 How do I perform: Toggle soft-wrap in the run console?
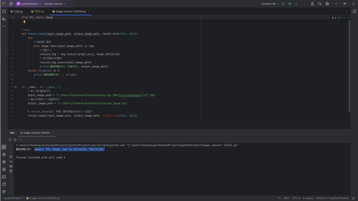point(10,156)
